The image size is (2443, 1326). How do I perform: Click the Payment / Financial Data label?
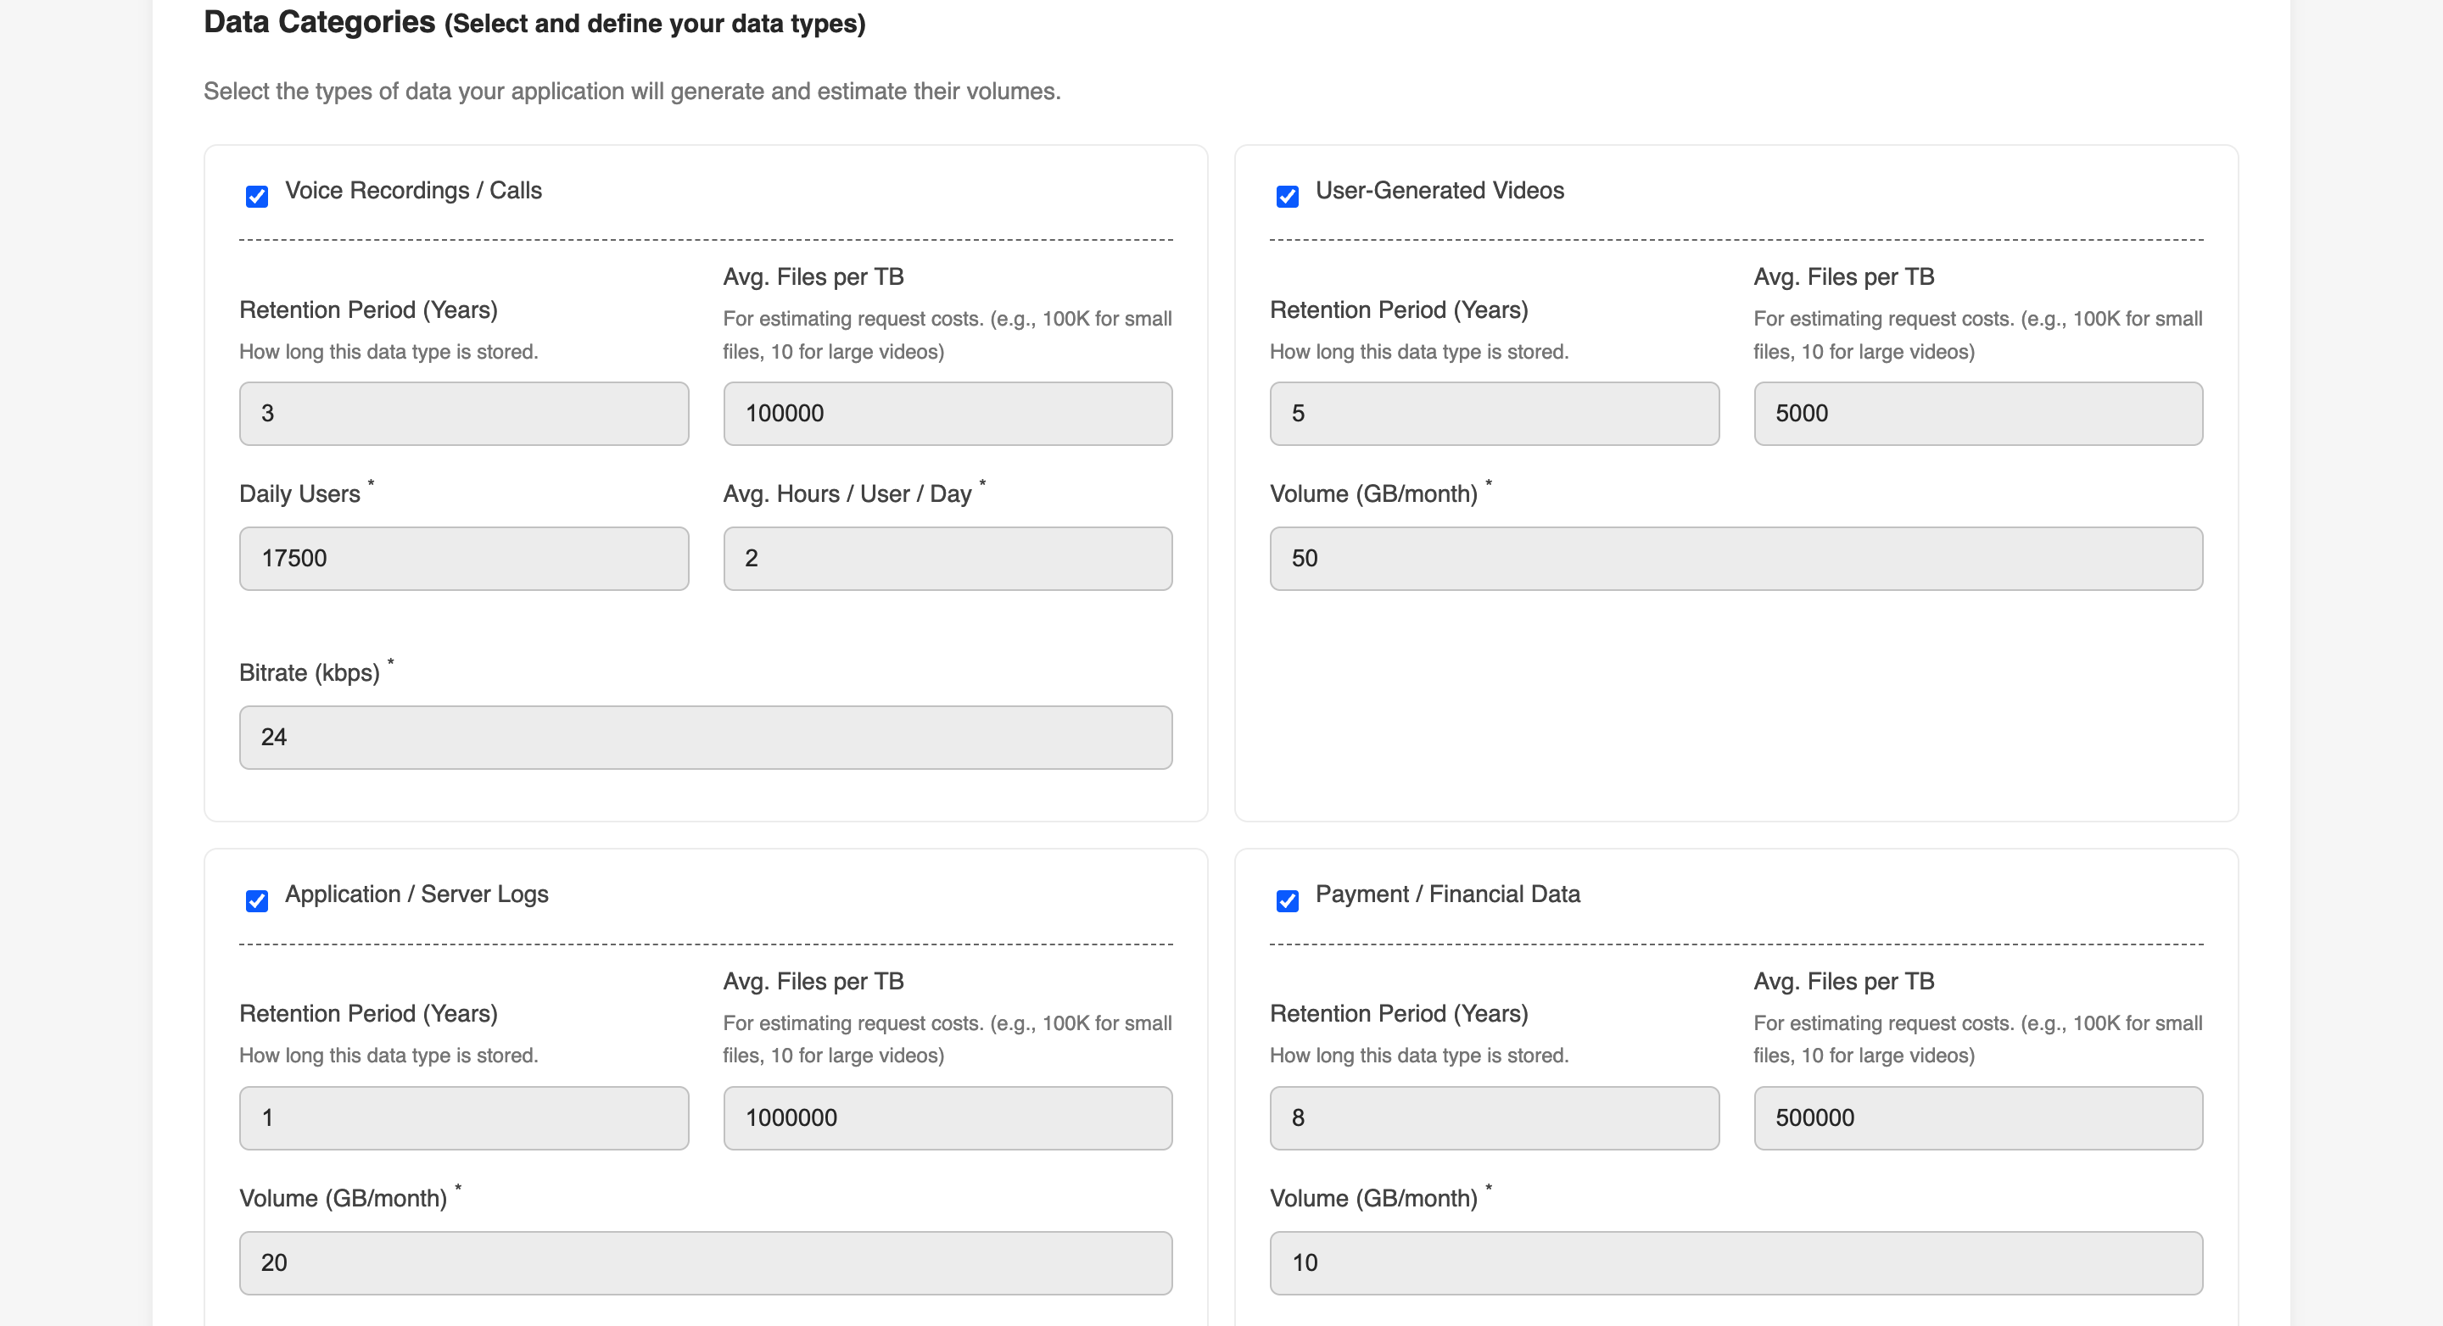click(1447, 894)
